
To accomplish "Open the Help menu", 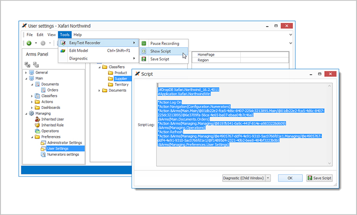I will [x=77, y=35].
